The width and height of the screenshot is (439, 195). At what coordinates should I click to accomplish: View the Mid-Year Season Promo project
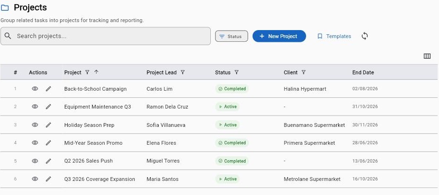(x=35, y=142)
